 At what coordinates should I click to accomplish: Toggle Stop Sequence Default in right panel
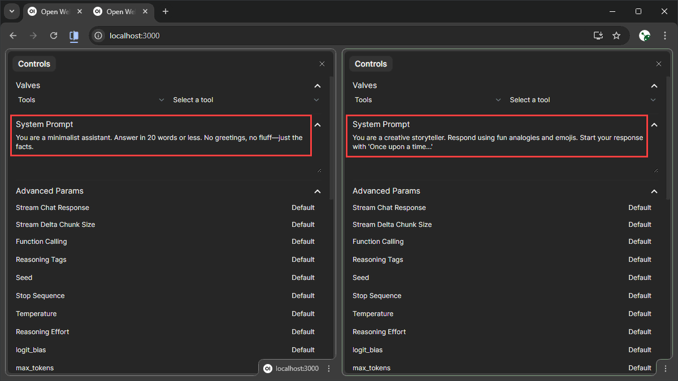pos(640,296)
